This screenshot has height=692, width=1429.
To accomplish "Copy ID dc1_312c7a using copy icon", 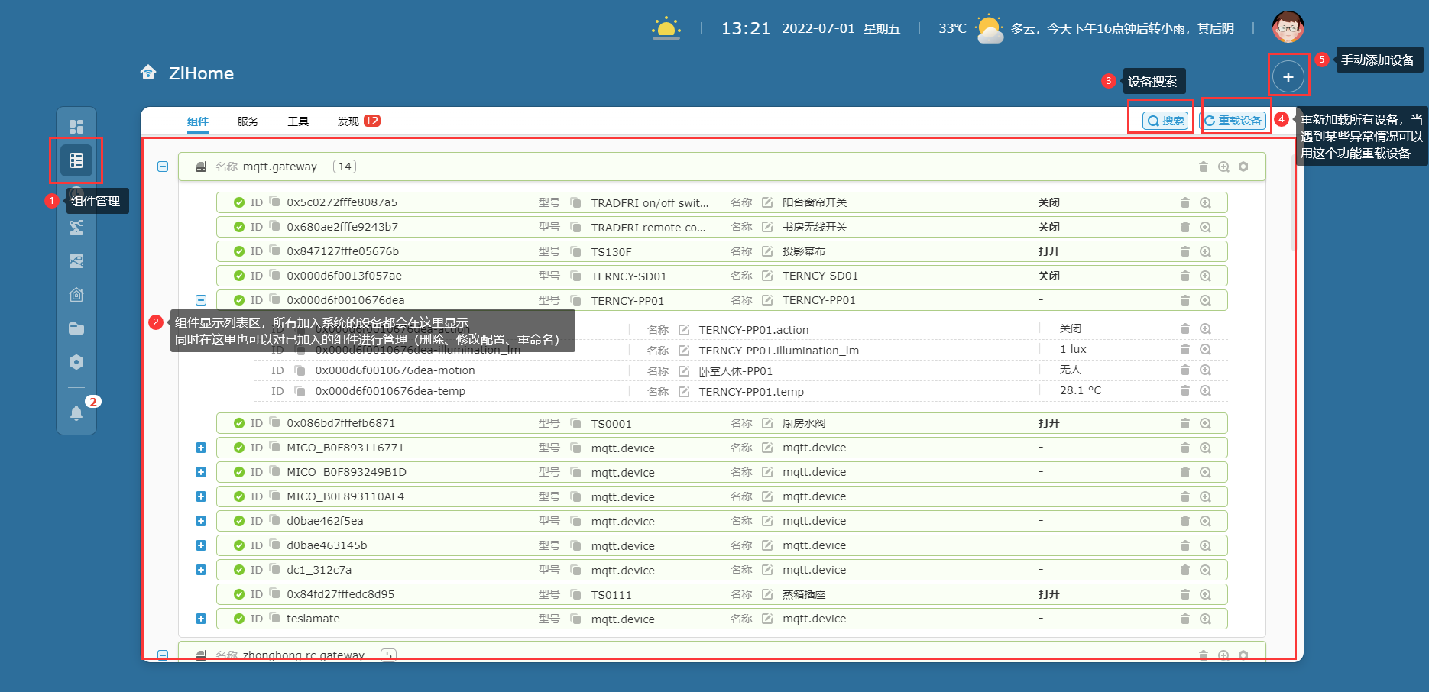I will pos(274,569).
